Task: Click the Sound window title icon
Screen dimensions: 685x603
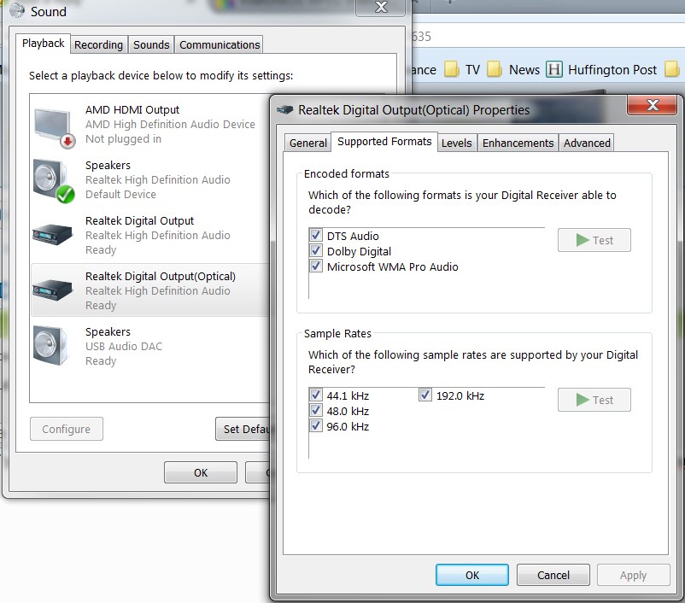Action: (x=17, y=10)
